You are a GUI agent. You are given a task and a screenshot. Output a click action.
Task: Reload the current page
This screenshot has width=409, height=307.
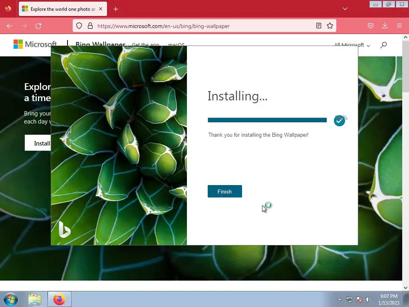tap(38, 26)
